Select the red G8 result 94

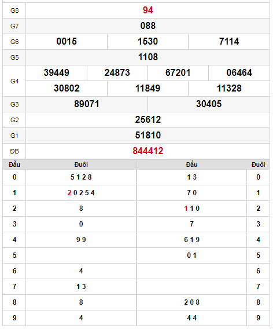pyautogui.click(x=147, y=10)
